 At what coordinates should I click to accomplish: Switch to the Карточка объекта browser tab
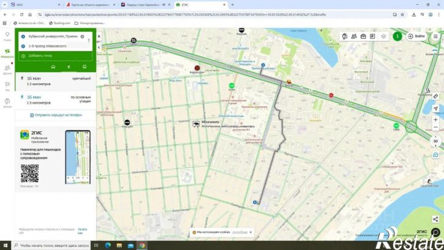click(91, 5)
